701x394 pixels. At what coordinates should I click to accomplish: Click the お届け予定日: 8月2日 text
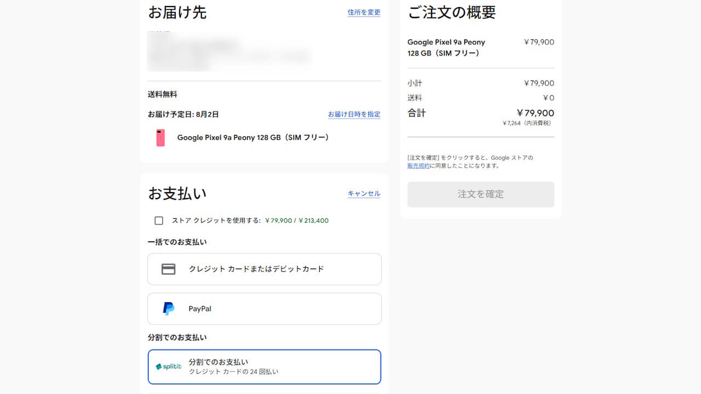[183, 114]
